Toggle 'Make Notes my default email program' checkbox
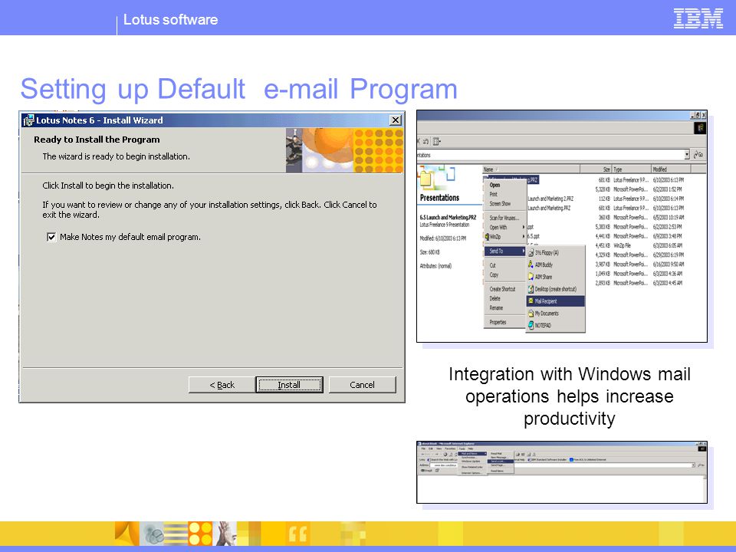 tap(51, 237)
